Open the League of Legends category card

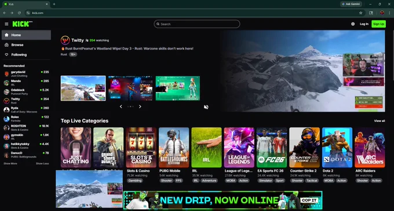pos(239,147)
